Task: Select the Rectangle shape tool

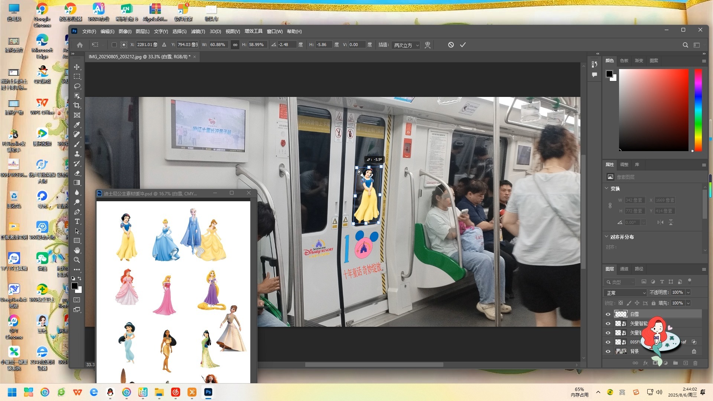Action: pos(77,241)
